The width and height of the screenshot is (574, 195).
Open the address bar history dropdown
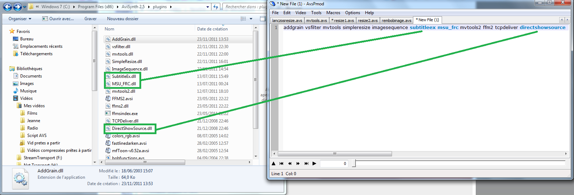click(x=208, y=7)
